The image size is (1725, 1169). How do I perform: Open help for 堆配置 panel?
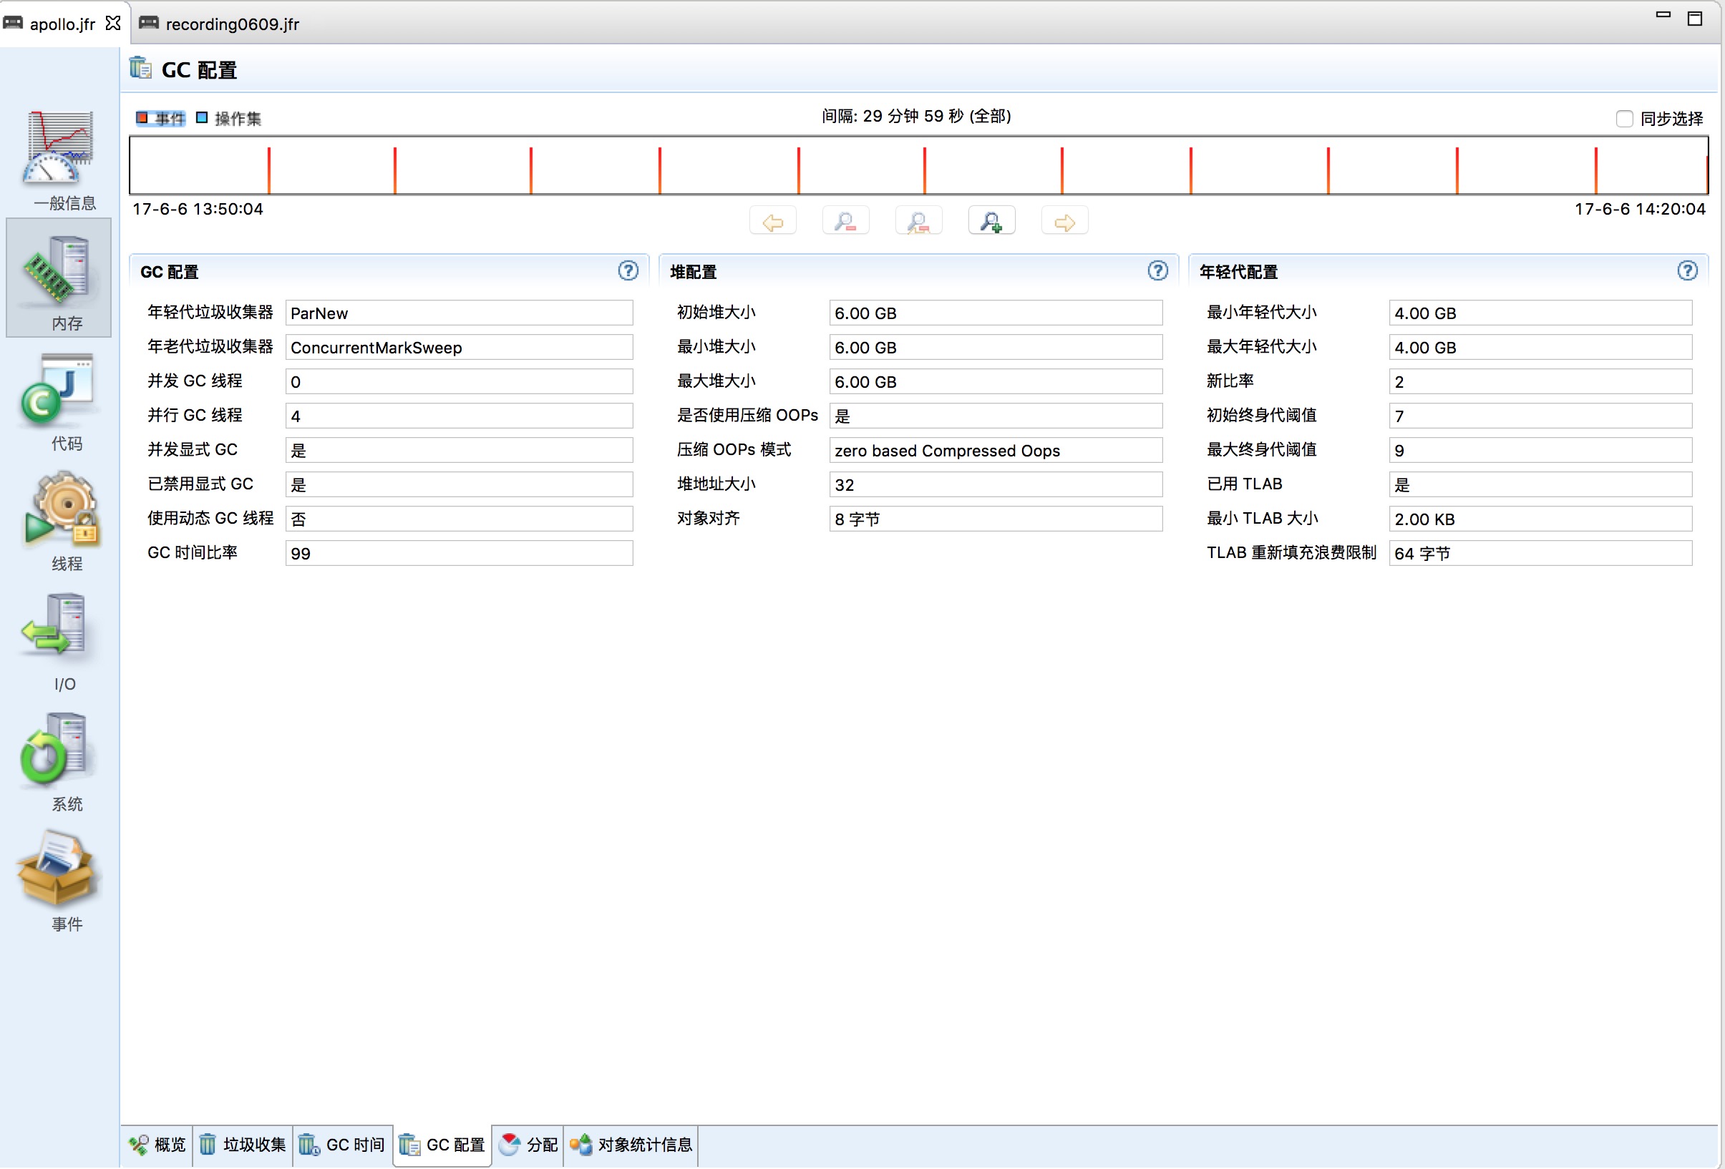[x=1158, y=271]
